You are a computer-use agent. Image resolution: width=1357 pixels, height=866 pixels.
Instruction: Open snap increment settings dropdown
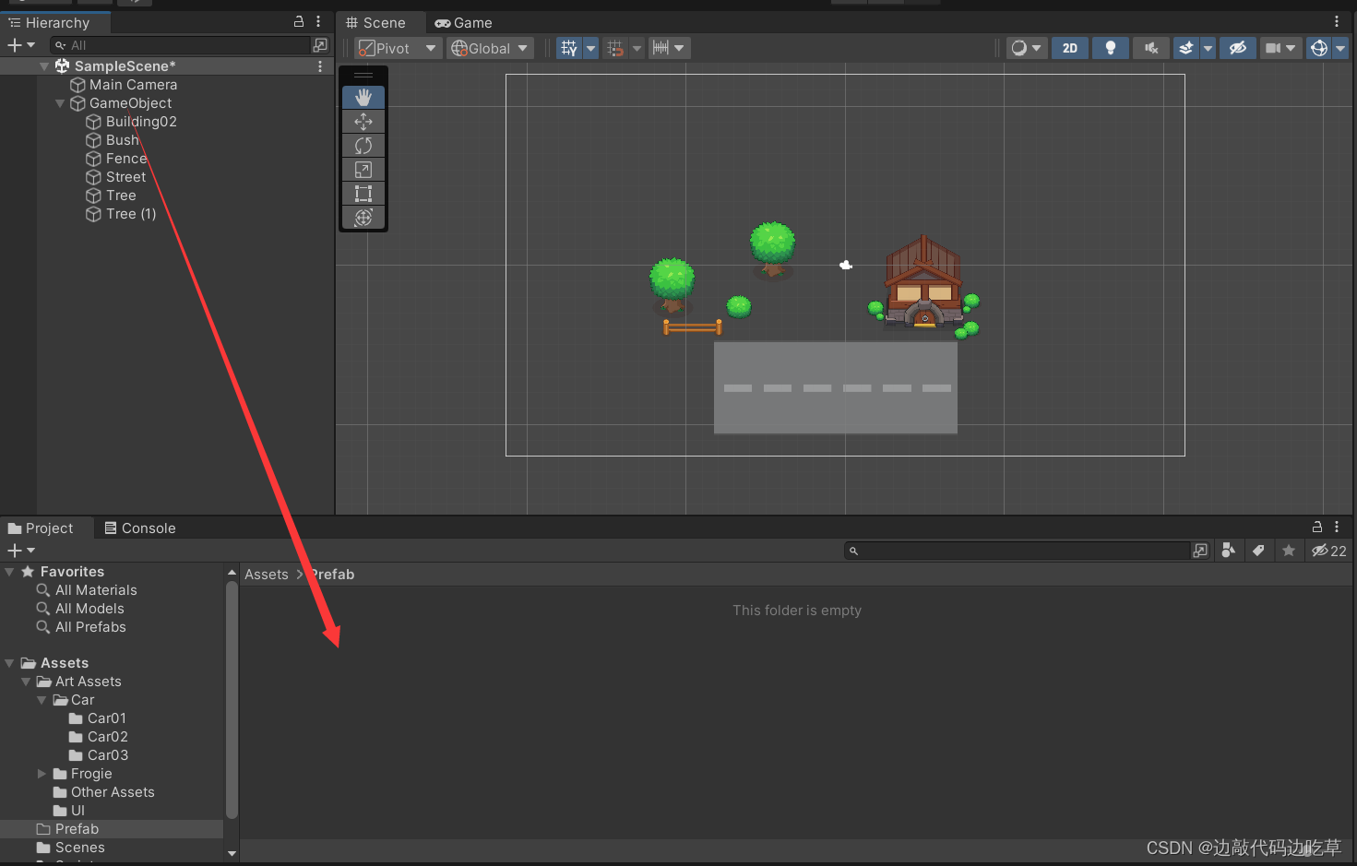tap(670, 48)
